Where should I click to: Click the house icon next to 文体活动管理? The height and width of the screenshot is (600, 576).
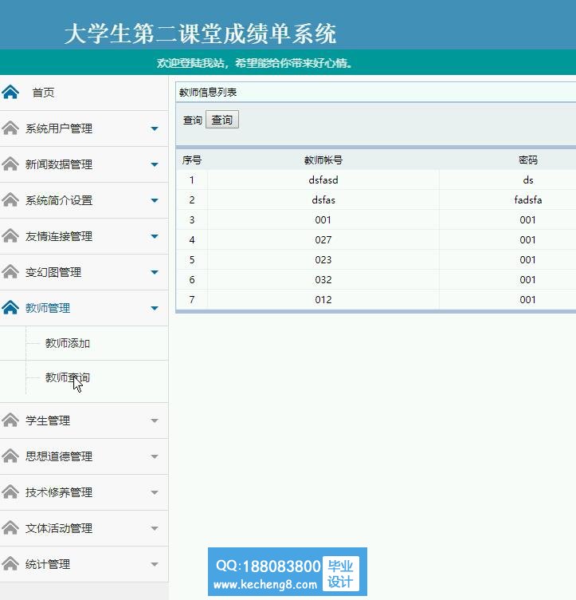coord(10,528)
